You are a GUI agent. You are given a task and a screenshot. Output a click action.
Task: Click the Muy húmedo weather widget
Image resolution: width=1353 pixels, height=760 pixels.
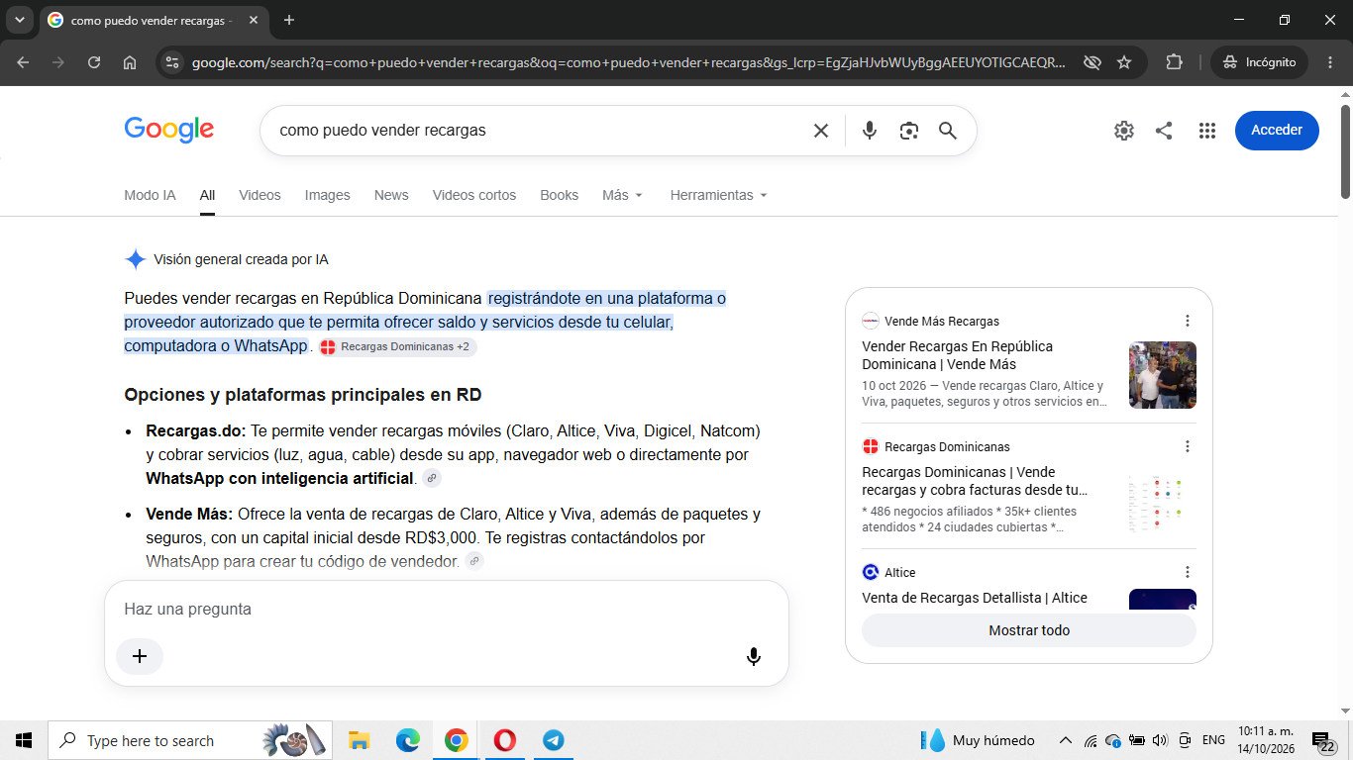click(x=979, y=740)
